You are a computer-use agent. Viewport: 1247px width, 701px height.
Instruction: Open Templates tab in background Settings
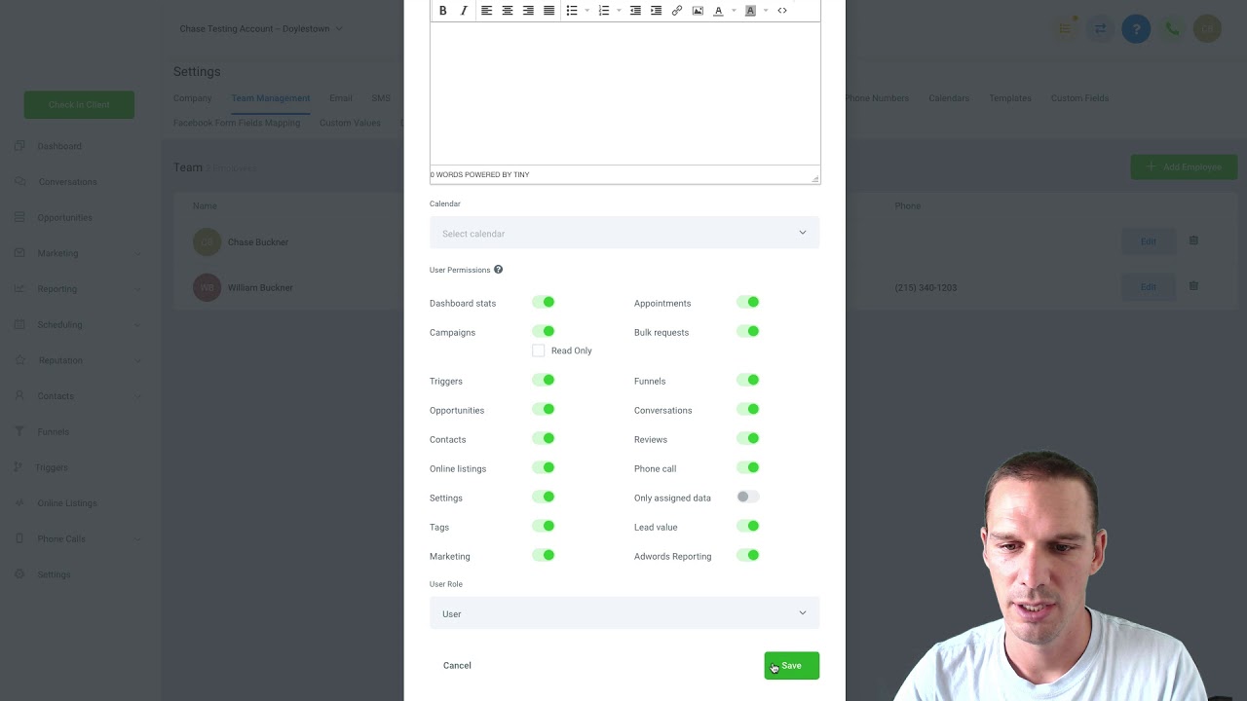pos(1010,98)
